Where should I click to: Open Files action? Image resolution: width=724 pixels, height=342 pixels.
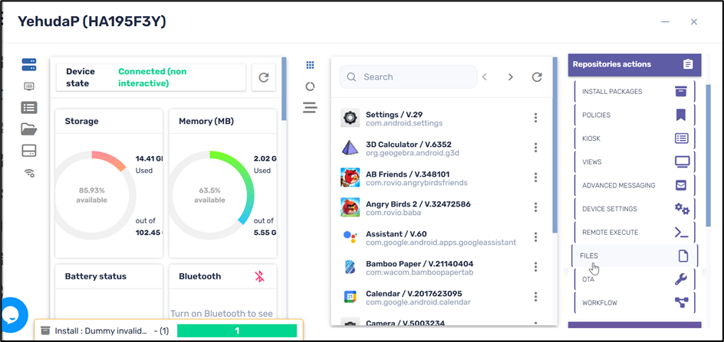[x=635, y=256]
